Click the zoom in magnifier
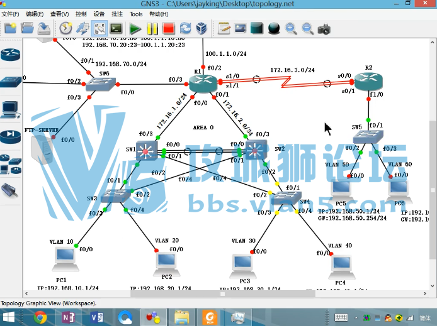The height and width of the screenshot is (326, 437). click(x=291, y=28)
